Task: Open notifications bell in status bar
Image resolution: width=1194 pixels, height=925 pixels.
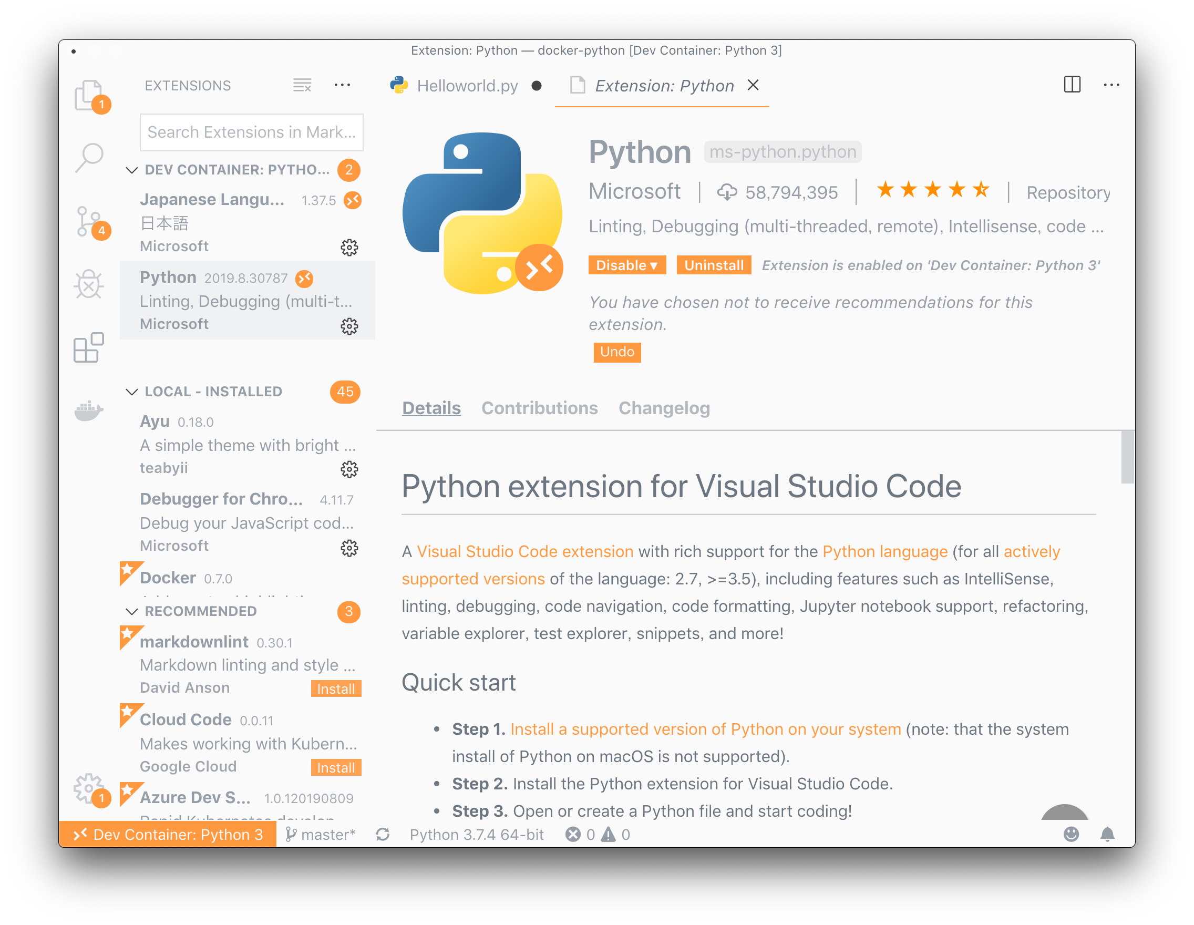Action: click(1108, 834)
